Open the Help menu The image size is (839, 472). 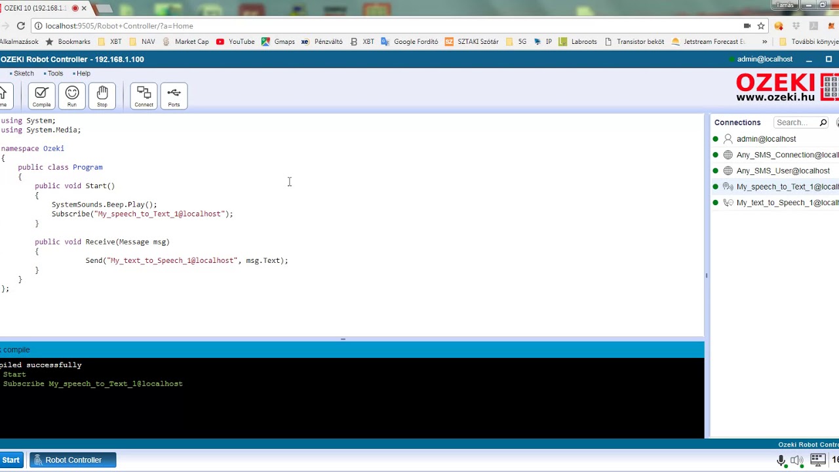(83, 73)
